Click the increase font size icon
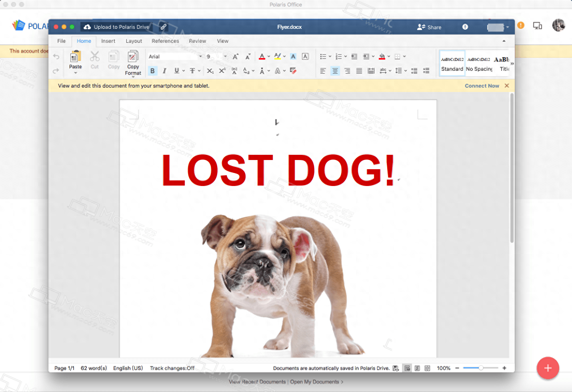572x392 pixels. tap(236, 57)
